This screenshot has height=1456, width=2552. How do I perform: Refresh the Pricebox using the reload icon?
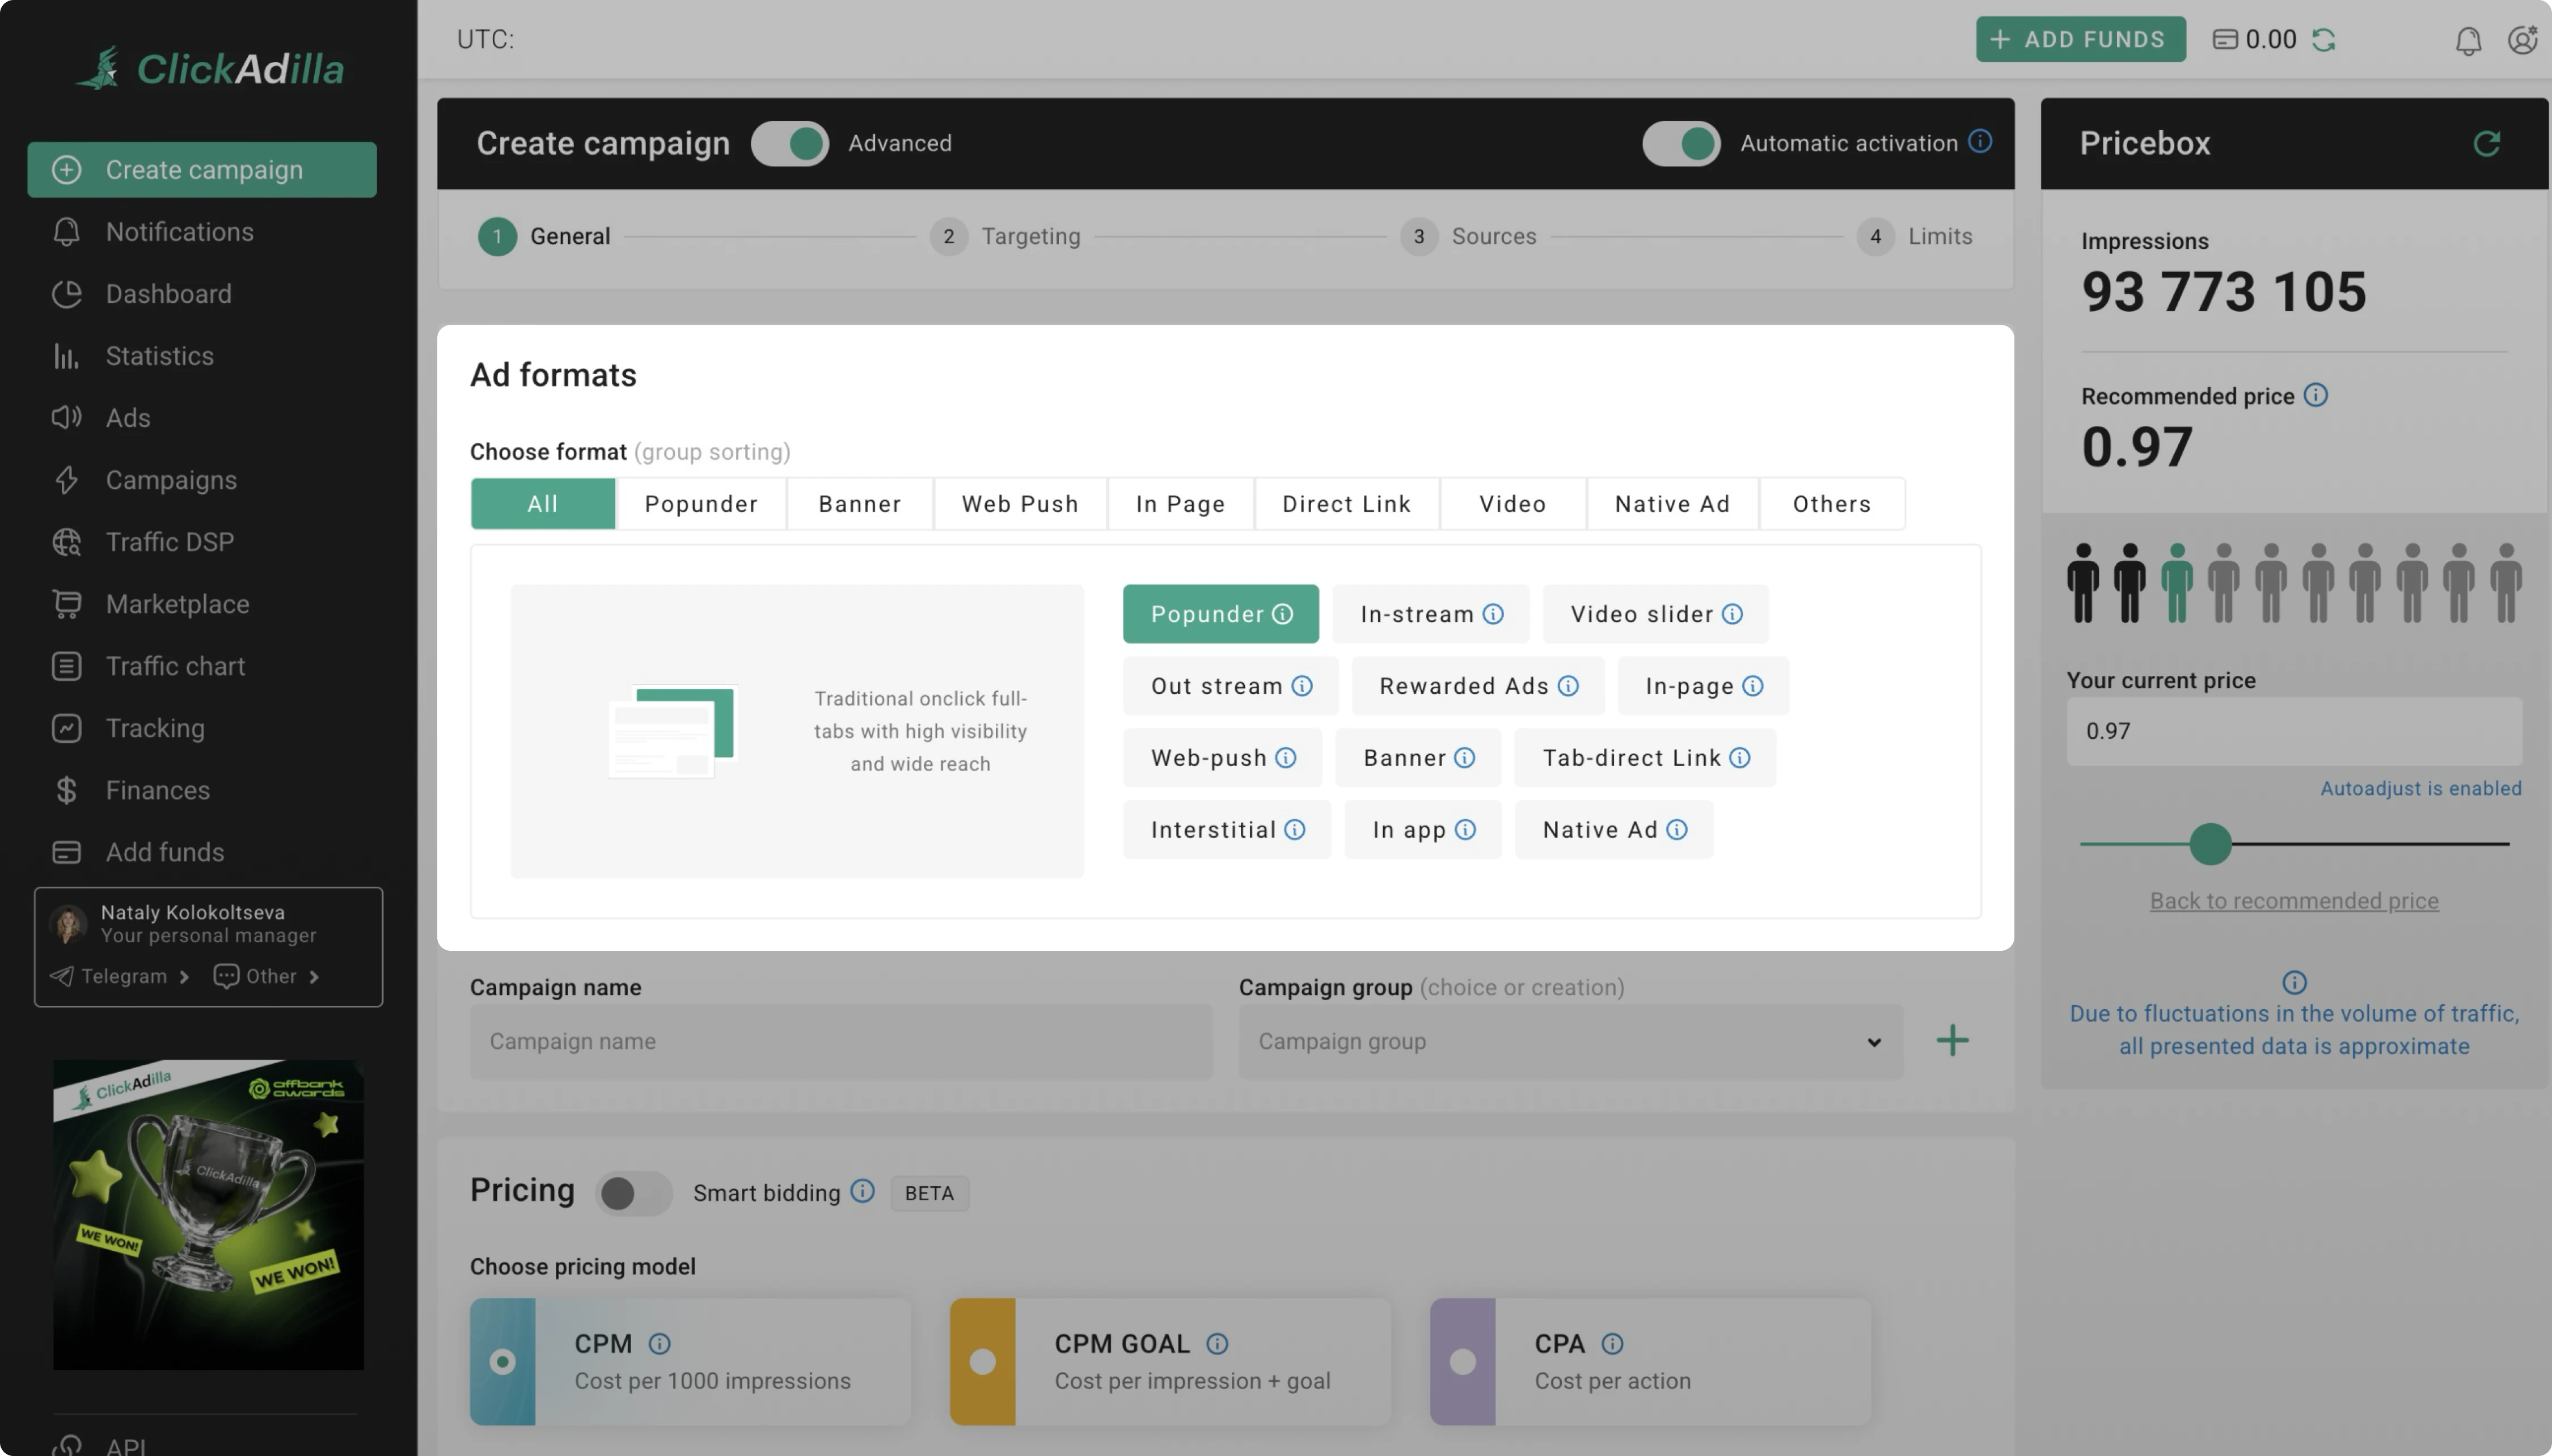(x=2487, y=143)
